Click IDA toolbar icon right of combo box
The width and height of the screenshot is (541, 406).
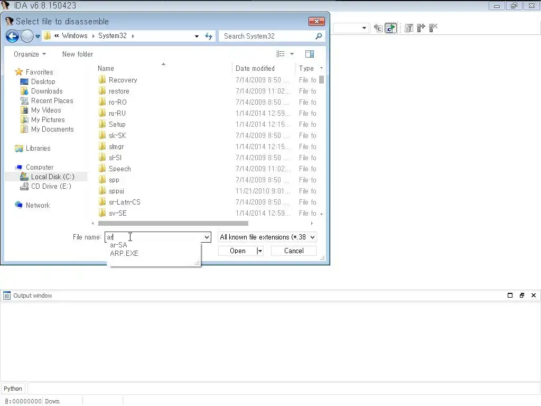tap(378, 28)
